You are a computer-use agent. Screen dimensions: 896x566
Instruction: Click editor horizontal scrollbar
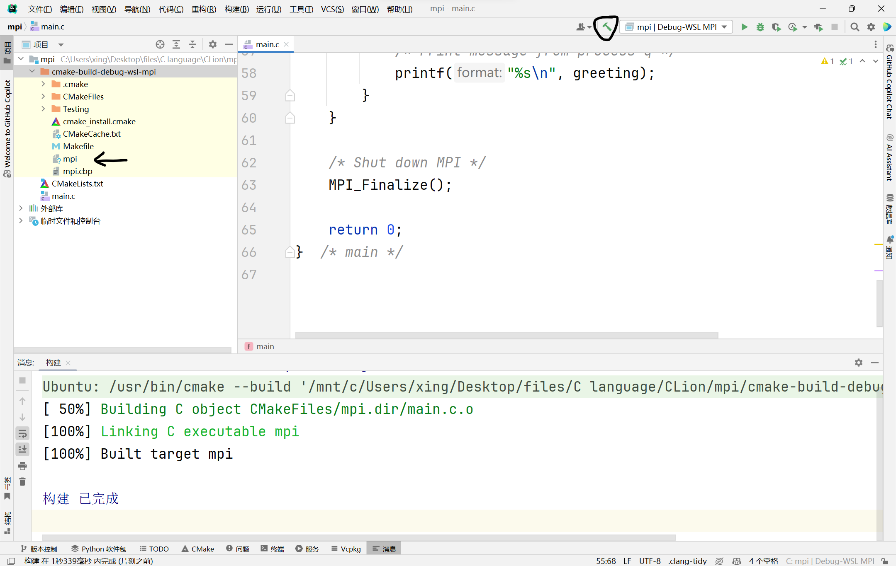tap(506, 335)
